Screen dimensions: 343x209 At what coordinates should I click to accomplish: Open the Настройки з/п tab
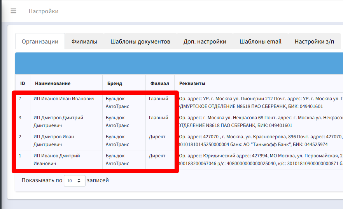[x=314, y=42]
